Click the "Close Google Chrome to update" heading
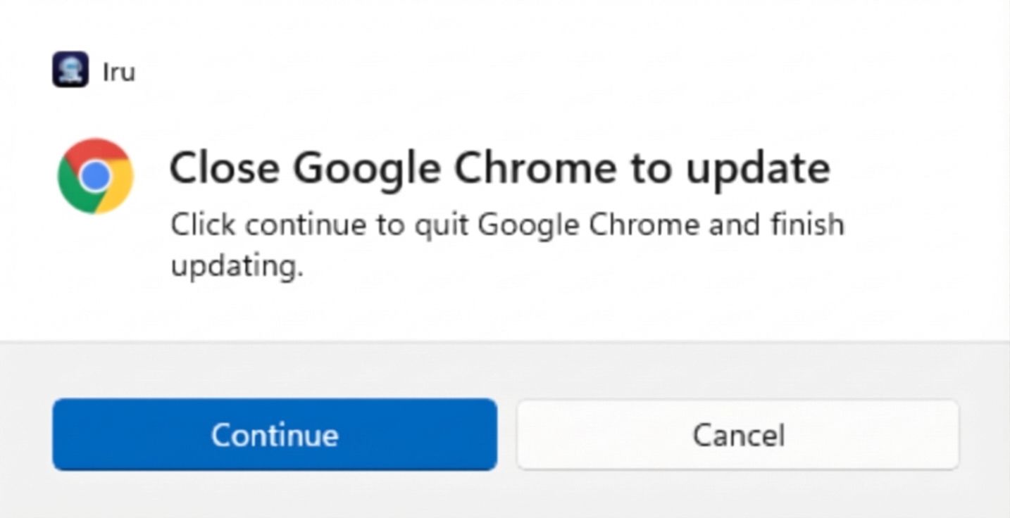The height and width of the screenshot is (518, 1010). coord(499,168)
